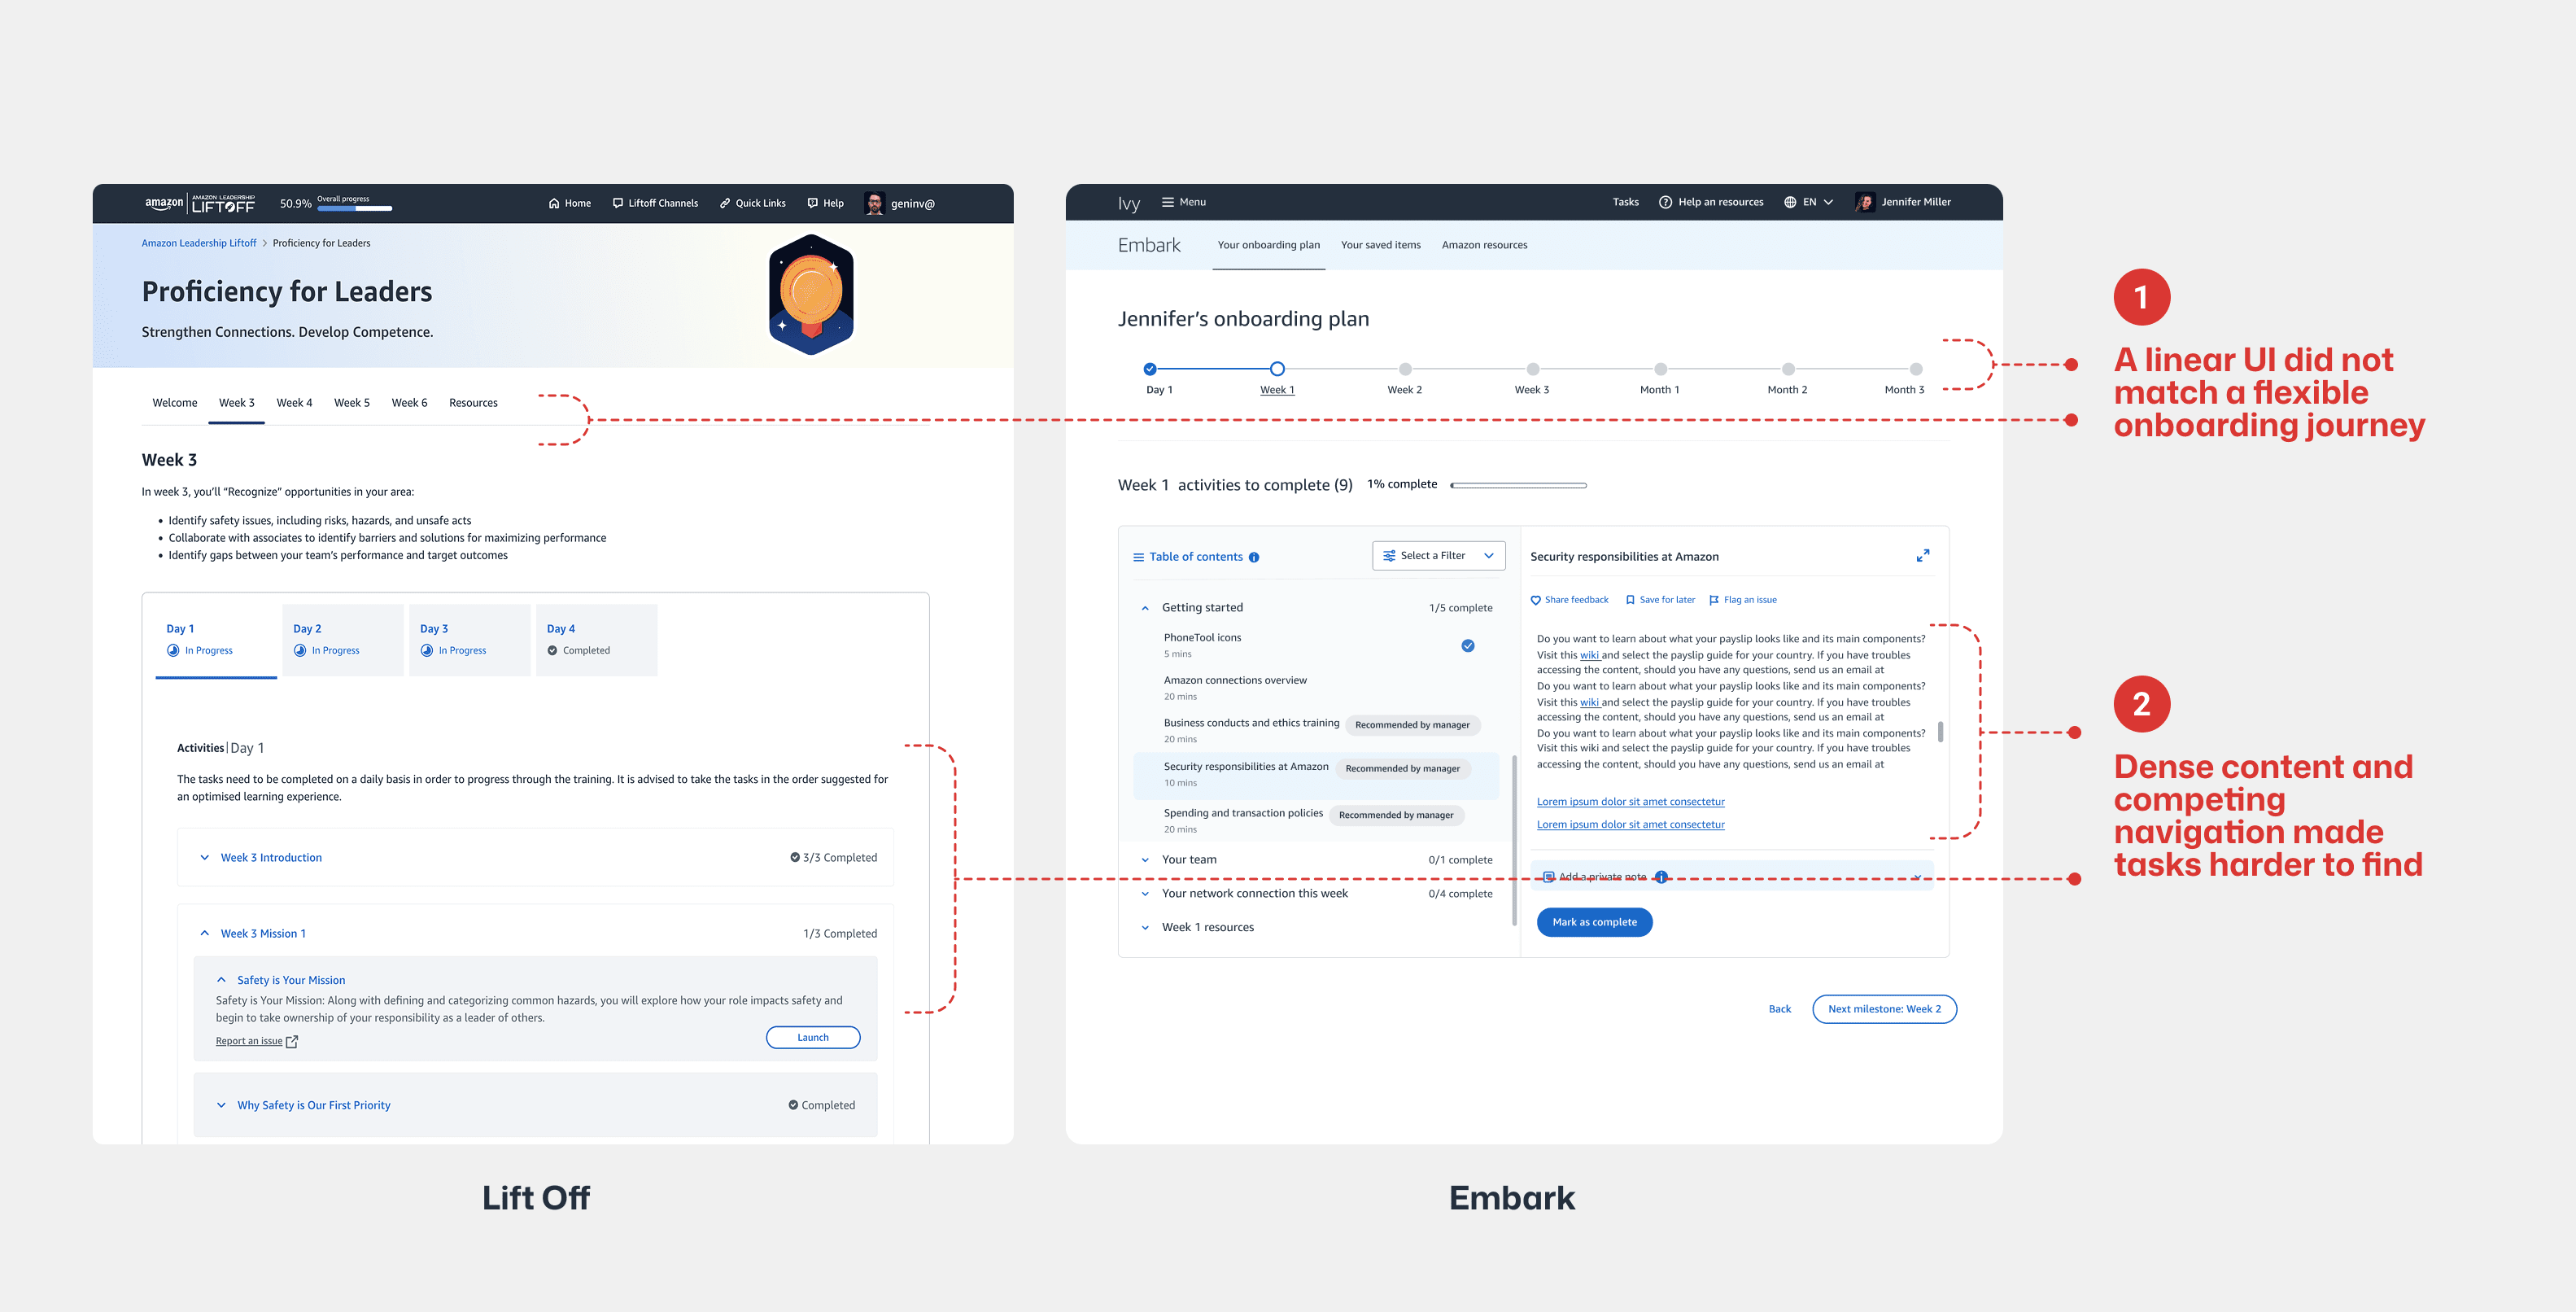
Task: Expand the private note chevron
Action: (1917, 877)
